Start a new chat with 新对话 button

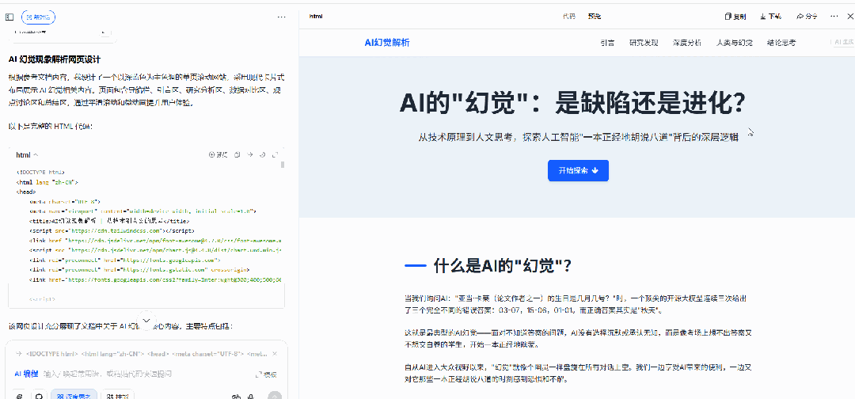(x=38, y=17)
